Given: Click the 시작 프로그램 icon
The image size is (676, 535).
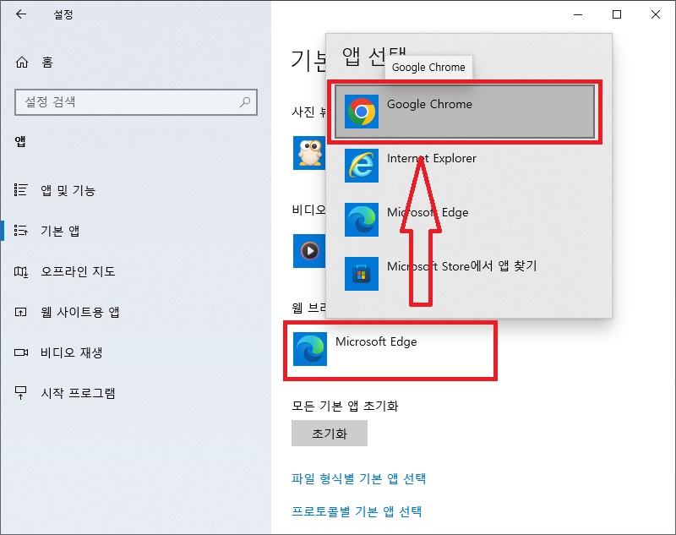Looking at the screenshot, I should pos(20,393).
